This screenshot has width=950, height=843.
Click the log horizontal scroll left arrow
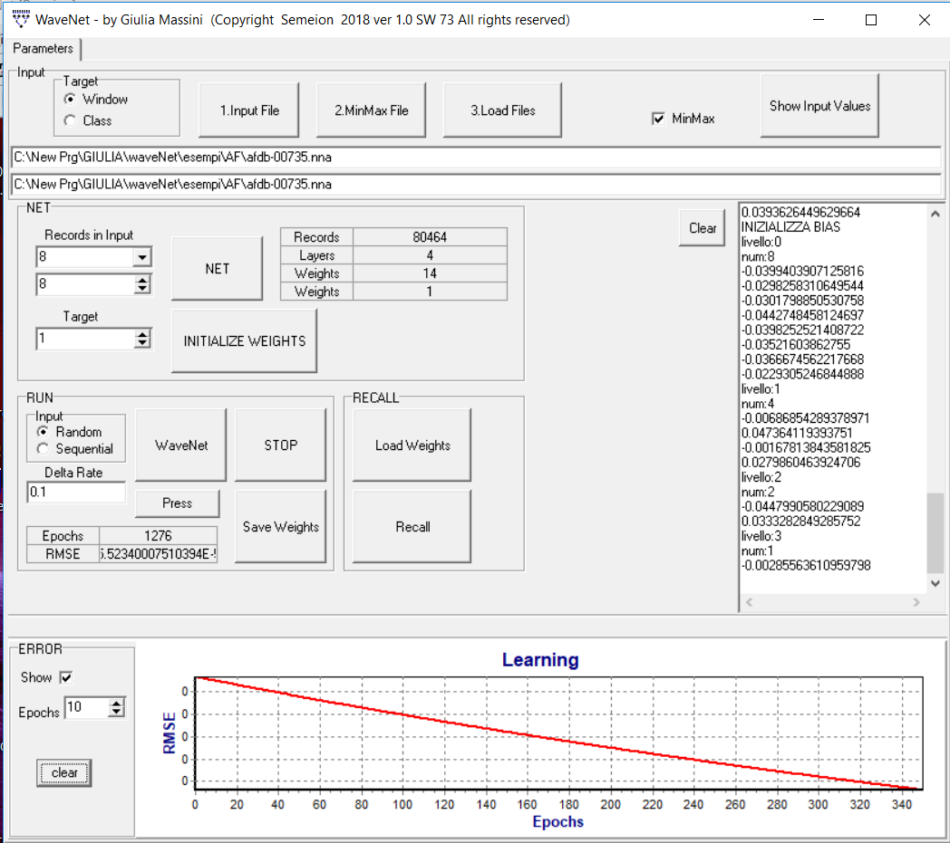coord(750,602)
